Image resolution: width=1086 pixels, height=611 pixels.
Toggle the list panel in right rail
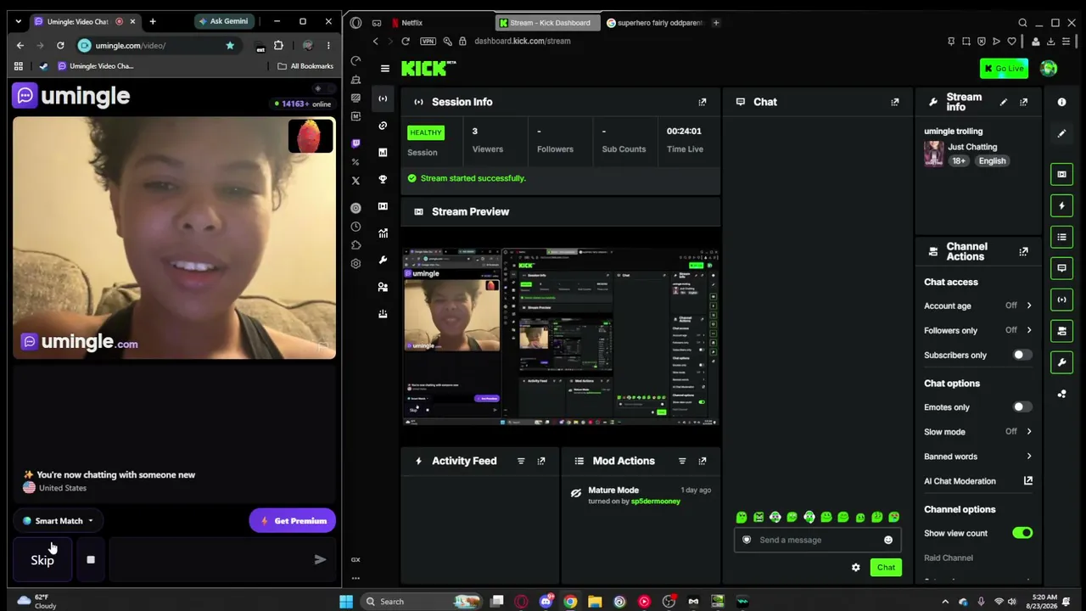coord(1061,237)
